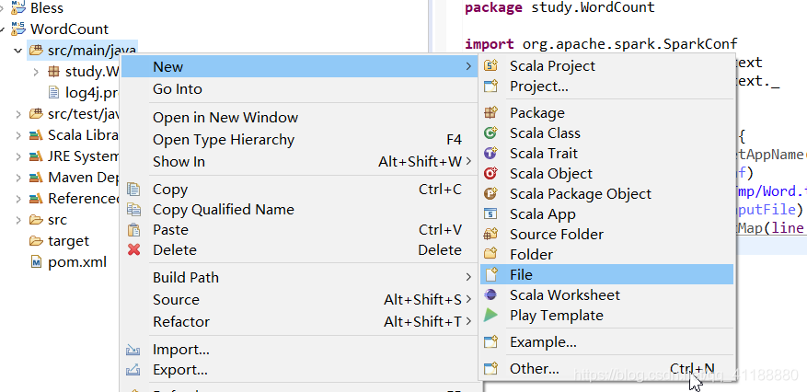Select pom.xml in the project tree
Screen dimensions: 807x392
pos(77,261)
